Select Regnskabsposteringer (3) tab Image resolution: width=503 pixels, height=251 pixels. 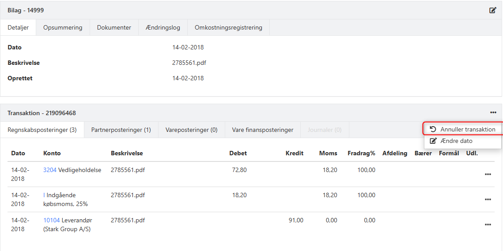tap(42, 130)
